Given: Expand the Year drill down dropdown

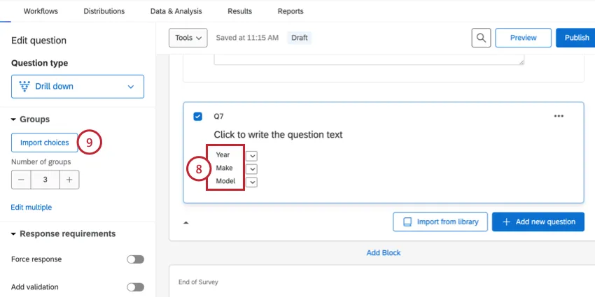Looking at the screenshot, I should click(252, 156).
